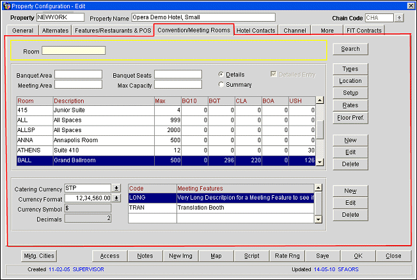
Task: Click the Rate Rng button
Action: click(x=287, y=256)
